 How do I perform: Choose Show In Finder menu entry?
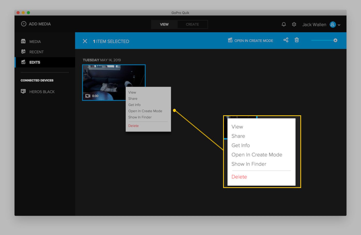(x=140, y=117)
